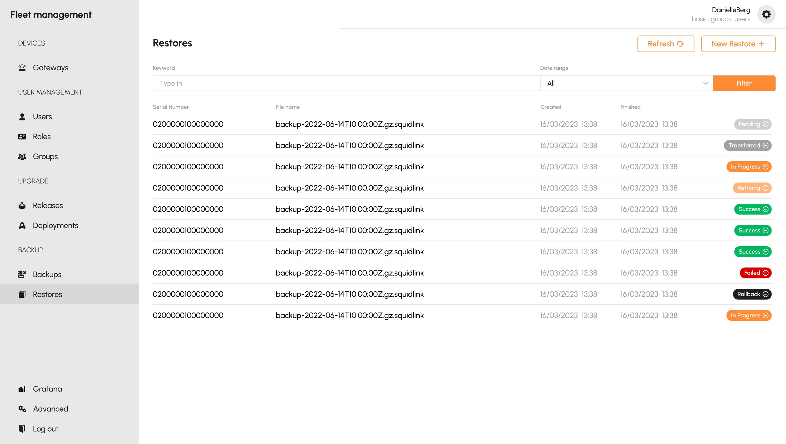Open Backups page
The width and height of the screenshot is (786, 444).
click(69, 274)
